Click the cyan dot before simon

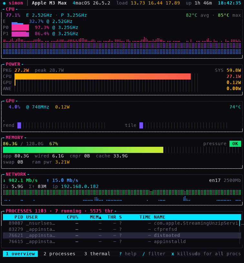point(5,3)
